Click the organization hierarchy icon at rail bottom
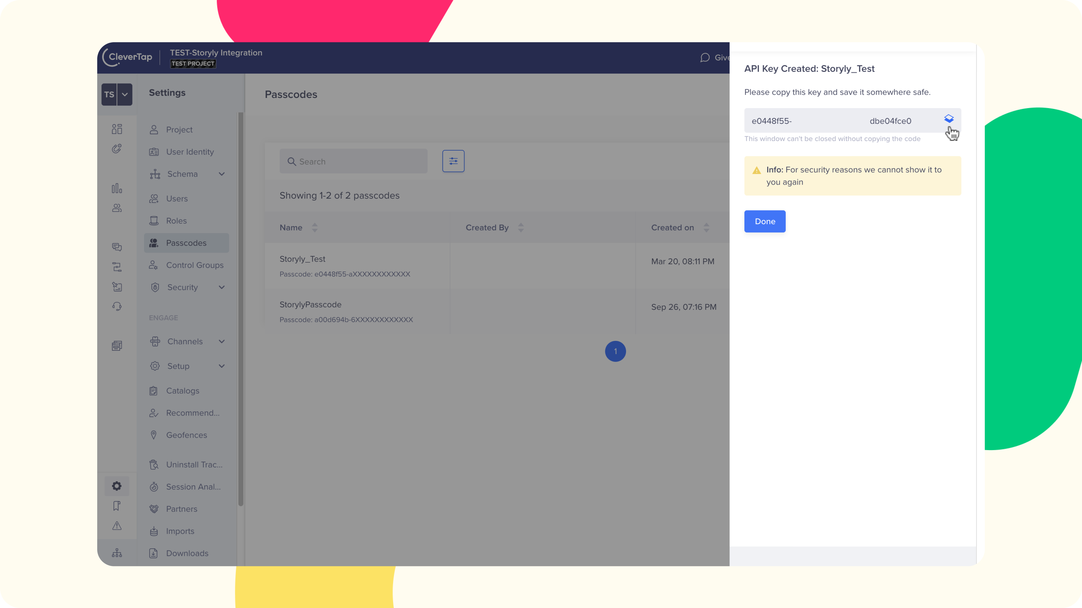 point(117,553)
